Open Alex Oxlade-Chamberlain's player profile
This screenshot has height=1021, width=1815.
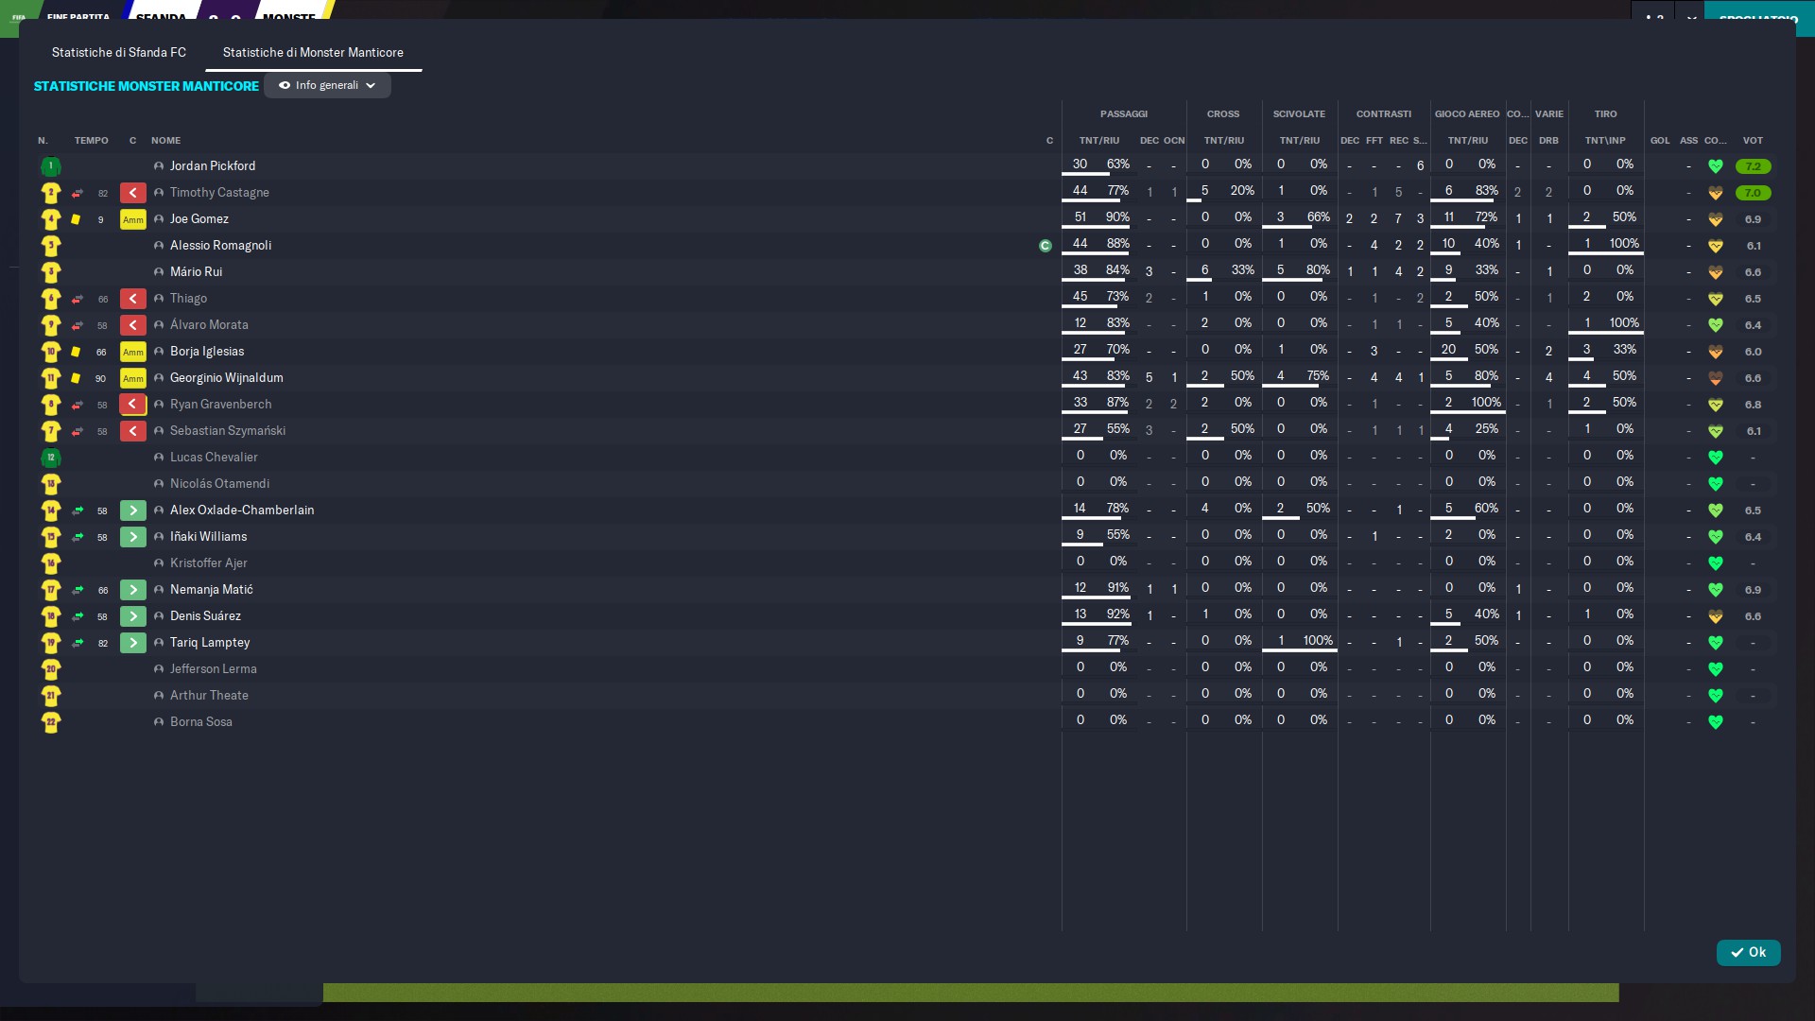coord(242,510)
